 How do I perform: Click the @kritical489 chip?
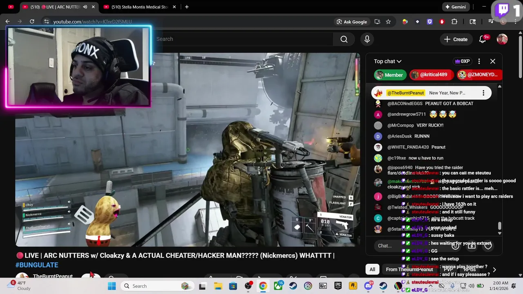[431, 75]
